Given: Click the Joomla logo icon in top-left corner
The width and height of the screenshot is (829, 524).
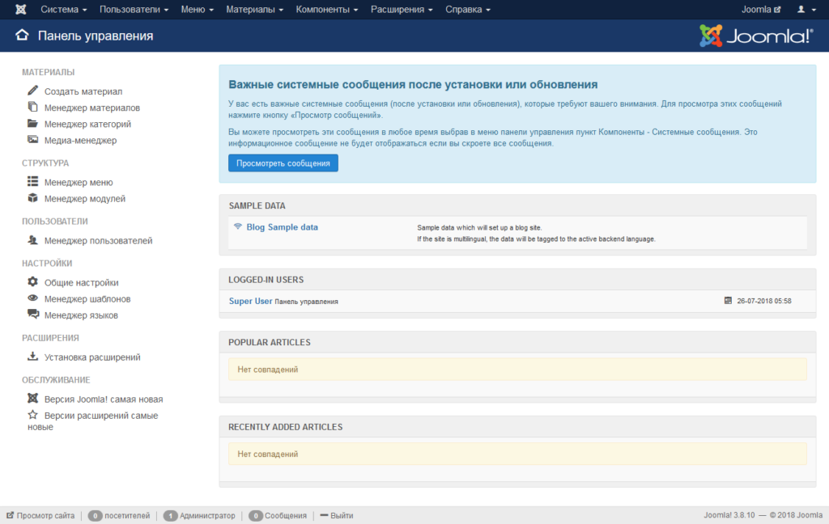Looking at the screenshot, I should tap(21, 10).
